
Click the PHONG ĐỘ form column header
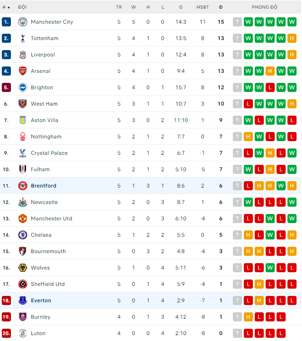point(264,7)
